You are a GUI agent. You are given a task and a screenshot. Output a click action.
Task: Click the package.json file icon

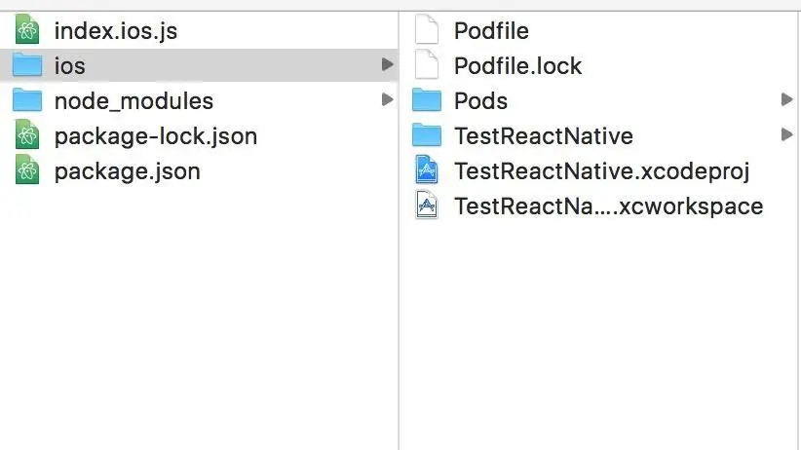[x=26, y=171]
